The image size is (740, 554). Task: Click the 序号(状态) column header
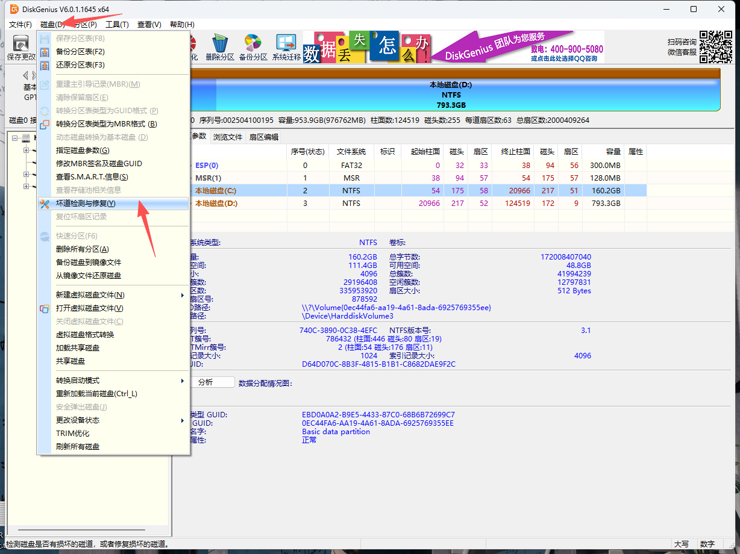[308, 152]
